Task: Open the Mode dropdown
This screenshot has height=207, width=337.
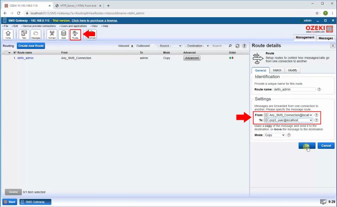Action: point(275,135)
